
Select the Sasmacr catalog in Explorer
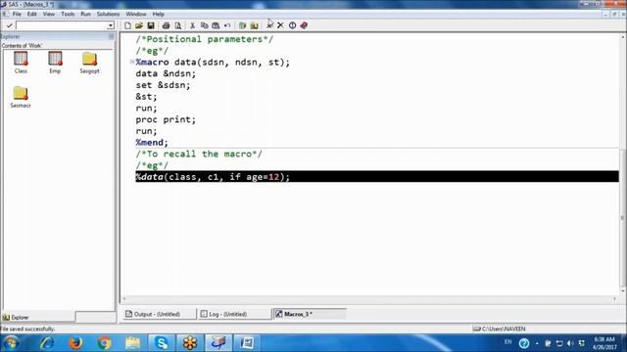[21, 97]
